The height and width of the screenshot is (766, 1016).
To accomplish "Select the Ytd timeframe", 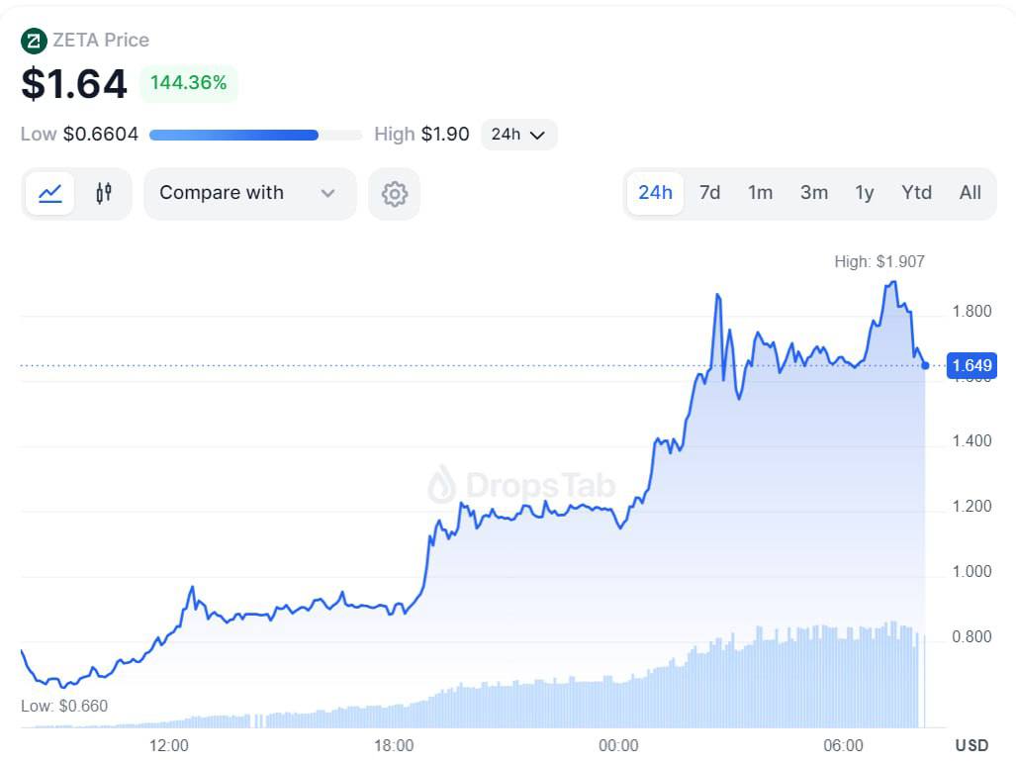I will tap(916, 193).
